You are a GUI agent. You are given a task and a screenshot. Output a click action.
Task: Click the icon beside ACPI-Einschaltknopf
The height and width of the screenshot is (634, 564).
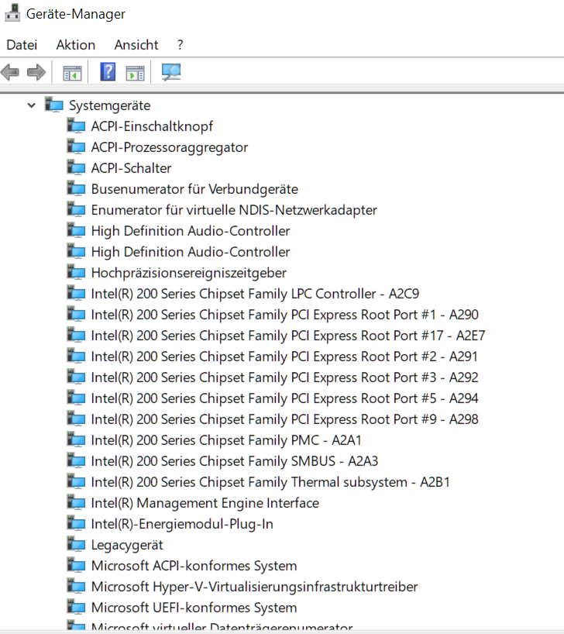pos(76,126)
